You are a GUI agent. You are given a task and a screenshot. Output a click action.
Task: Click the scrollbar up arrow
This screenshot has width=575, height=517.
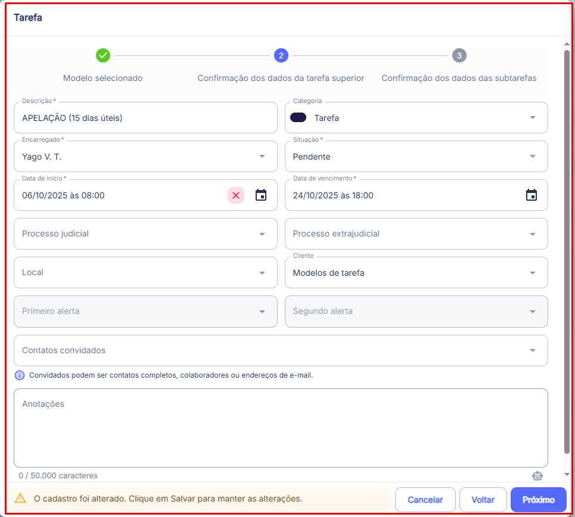pyautogui.click(x=567, y=44)
